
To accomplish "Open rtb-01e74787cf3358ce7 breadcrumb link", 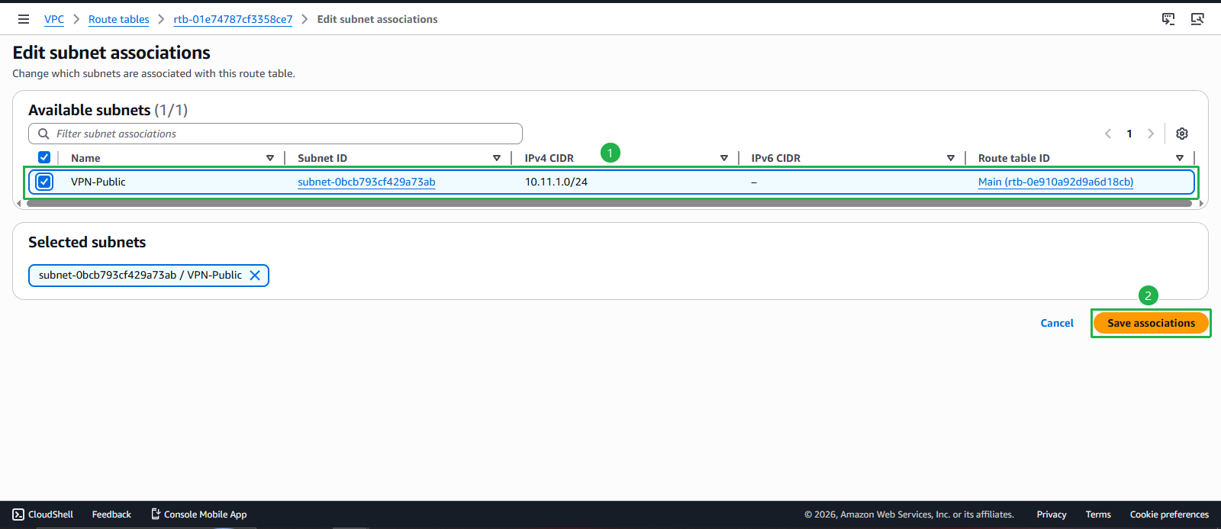I will (233, 19).
